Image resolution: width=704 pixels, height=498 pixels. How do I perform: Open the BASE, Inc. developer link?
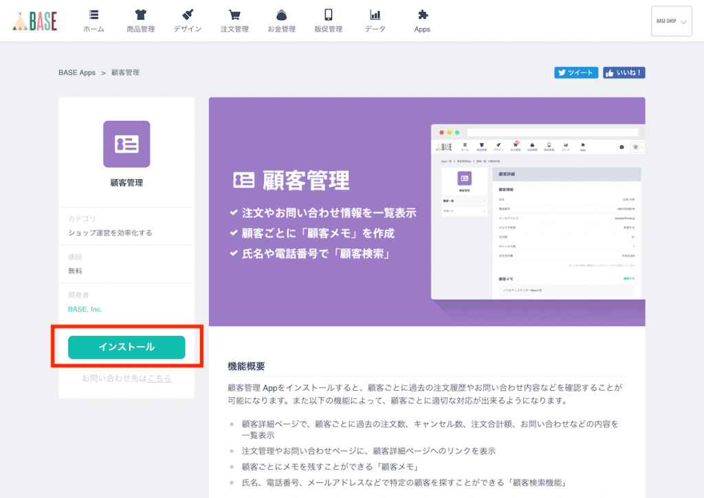[x=85, y=309]
